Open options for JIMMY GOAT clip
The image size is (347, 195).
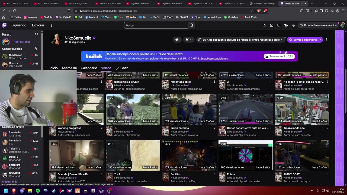pyautogui.click(x=327, y=174)
